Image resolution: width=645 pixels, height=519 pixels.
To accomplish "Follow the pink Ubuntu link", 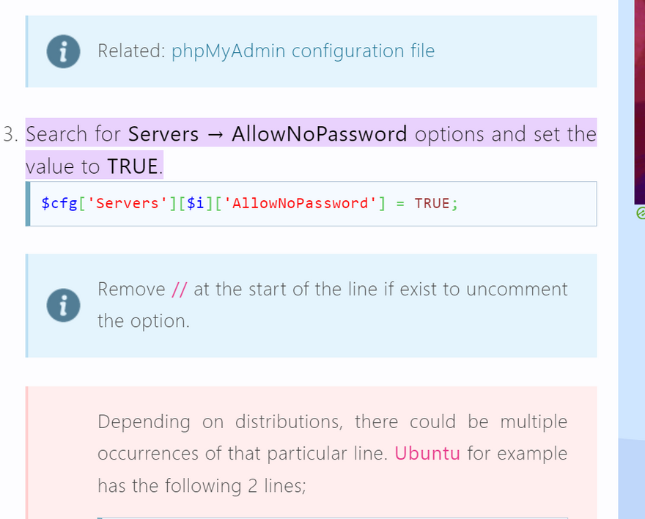I will click(x=427, y=453).
